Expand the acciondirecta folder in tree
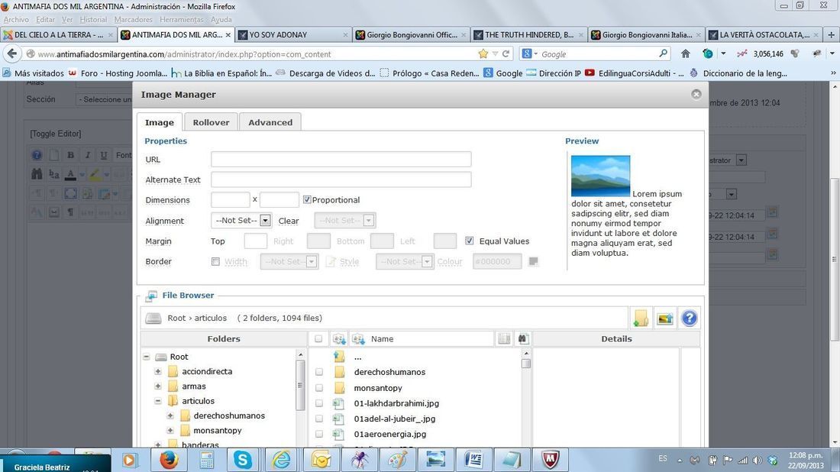The height and width of the screenshot is (472, 840). pyautogui.click(x=158, y=371)
